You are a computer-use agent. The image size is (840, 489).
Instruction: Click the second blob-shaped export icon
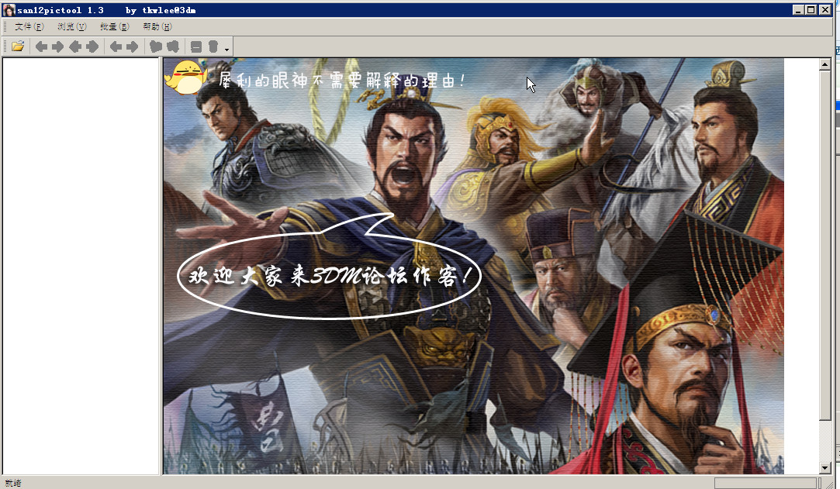pos(172,46)
